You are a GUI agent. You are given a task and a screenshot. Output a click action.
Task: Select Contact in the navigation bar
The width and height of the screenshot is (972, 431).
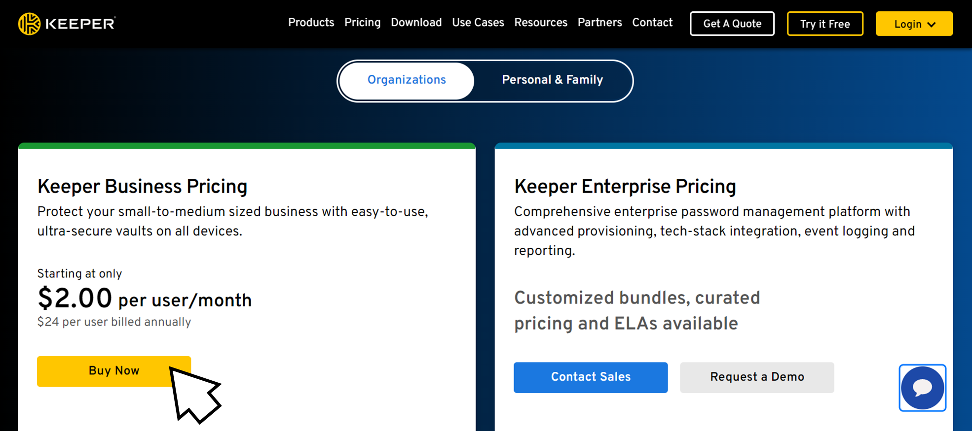tap(652, 23)
